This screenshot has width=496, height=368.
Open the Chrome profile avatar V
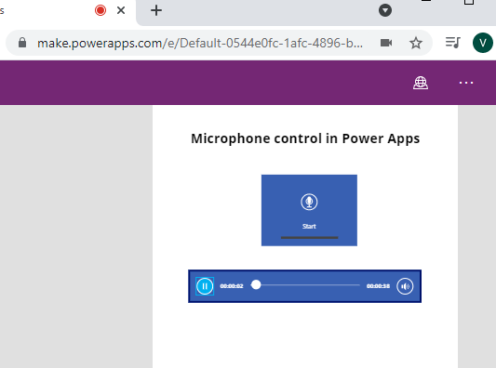point(482,43)
